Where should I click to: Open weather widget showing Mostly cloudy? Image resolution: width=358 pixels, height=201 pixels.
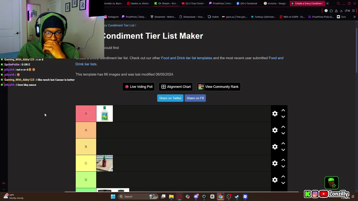click(13, 197)
